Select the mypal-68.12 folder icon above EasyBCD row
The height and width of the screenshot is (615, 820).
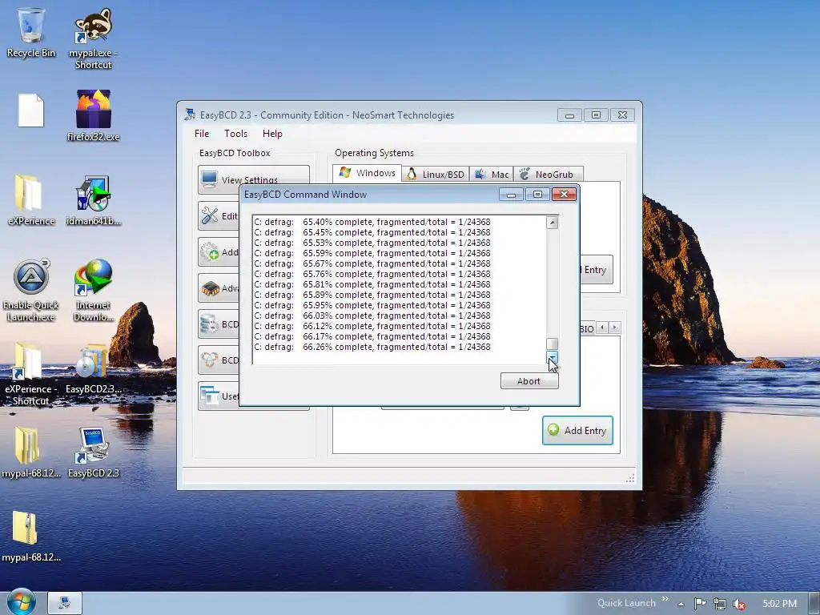[x=31, y=452]
